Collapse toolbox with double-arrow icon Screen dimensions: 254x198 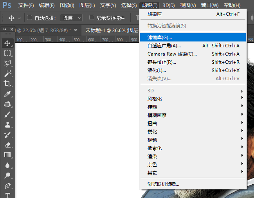coord(5,29)
